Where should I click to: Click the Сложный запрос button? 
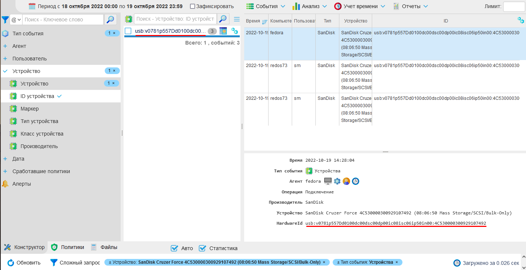pos(75,263)
